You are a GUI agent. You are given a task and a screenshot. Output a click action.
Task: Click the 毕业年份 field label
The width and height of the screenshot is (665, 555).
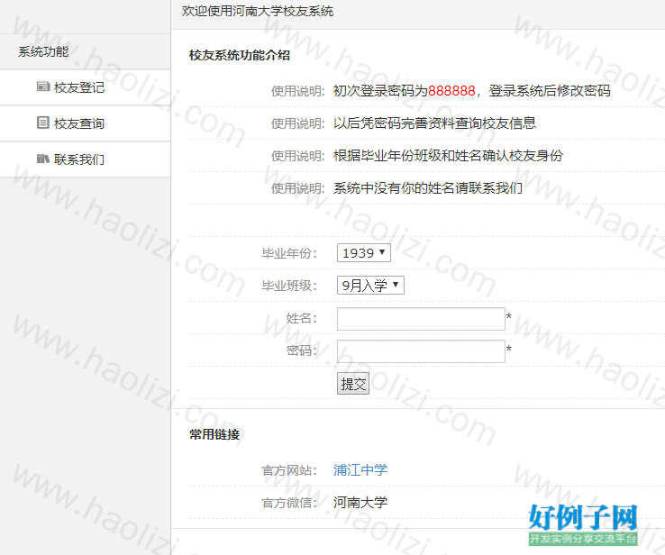(x=289, y=253)
